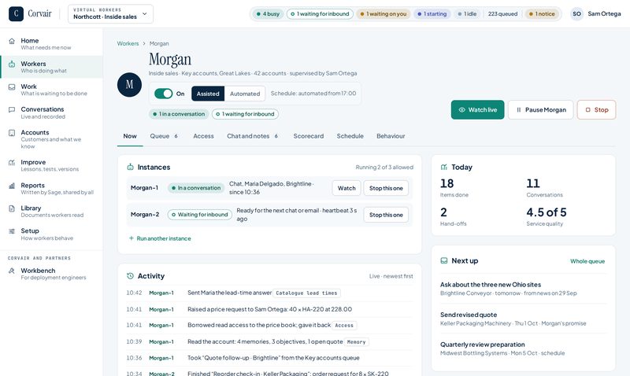Click the Activity clock icon
The image size is (630, 376).
pyautogui.click(x=130, y=276)
